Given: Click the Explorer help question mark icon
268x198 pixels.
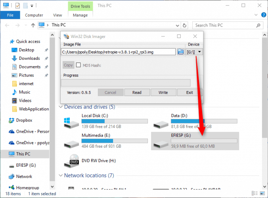Looking at the screenshot, I should (264, 15).
